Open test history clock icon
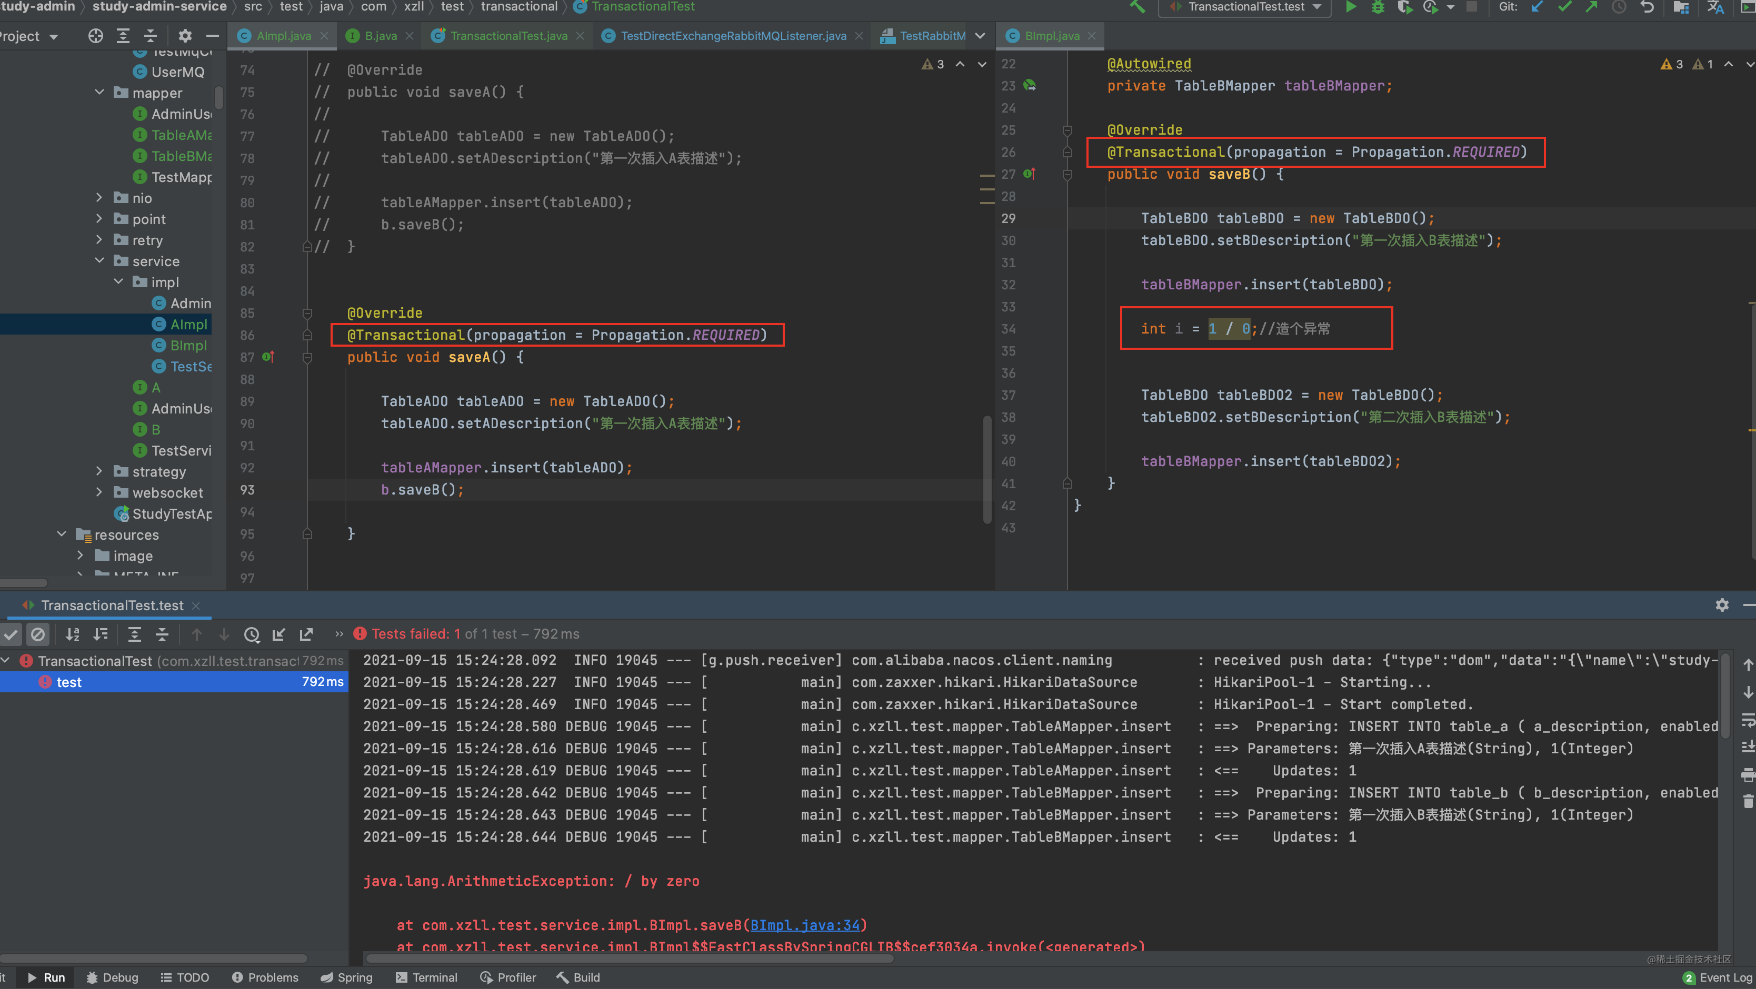 click(x=252, y=634)
